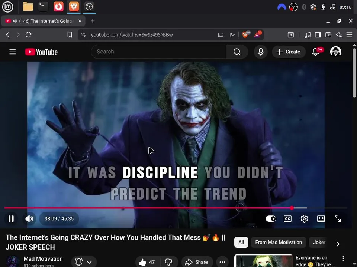Image resolution: width=357 pixels, height=267 pixels.
Task: Click the share send arrow in address bar
Action: 232,35
